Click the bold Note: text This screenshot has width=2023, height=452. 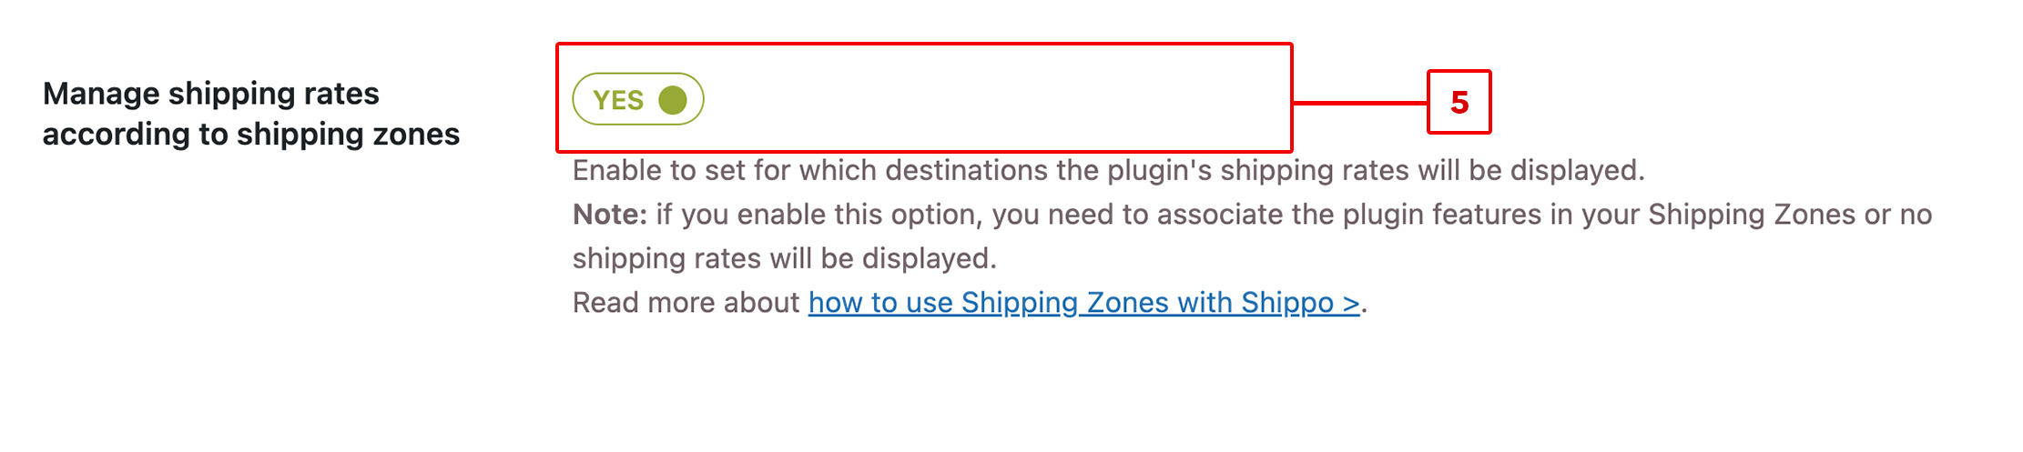609,215
